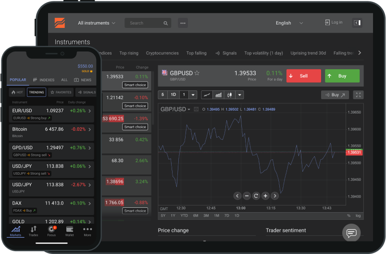The height and width of the screenshot is (254, 386).
Task: Select the TRENDING filter on phone
Action: 37,92
